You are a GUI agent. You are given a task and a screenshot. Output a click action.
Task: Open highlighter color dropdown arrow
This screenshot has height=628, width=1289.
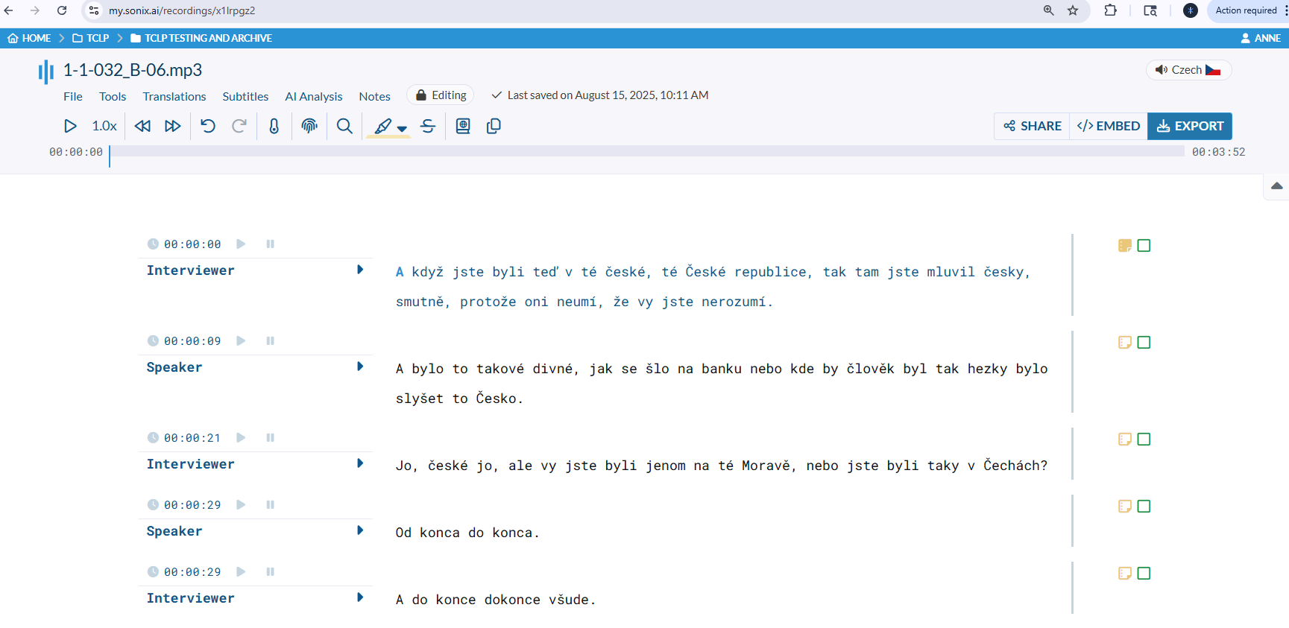(403, 129)
